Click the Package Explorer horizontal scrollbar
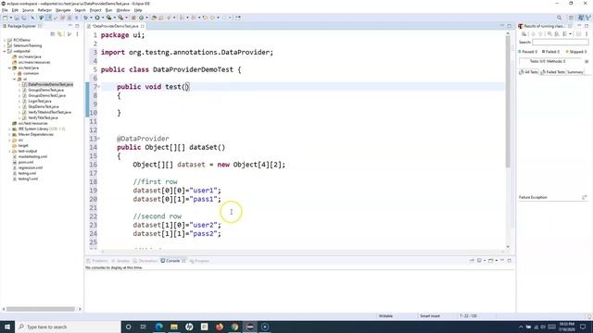Image resolution: width=593 pixels, height=333 pixels. (x=41, y=309)
